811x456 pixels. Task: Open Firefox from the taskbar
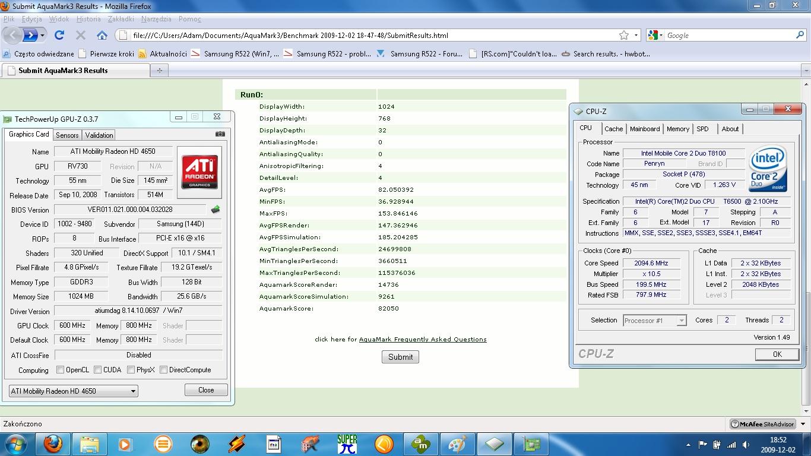click(x=53, y=444)
